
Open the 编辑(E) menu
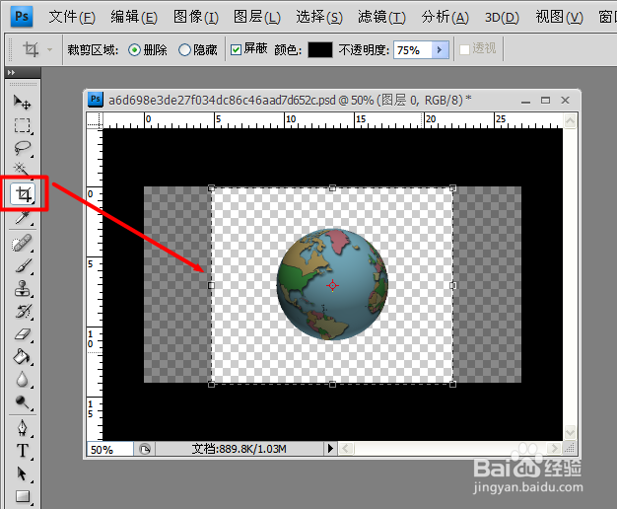coord(134,17)
